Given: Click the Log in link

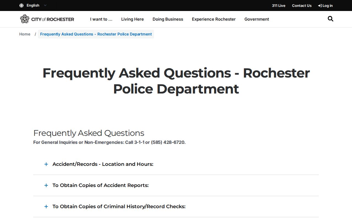Looking at the screenshot, I should tap(325, 5).
